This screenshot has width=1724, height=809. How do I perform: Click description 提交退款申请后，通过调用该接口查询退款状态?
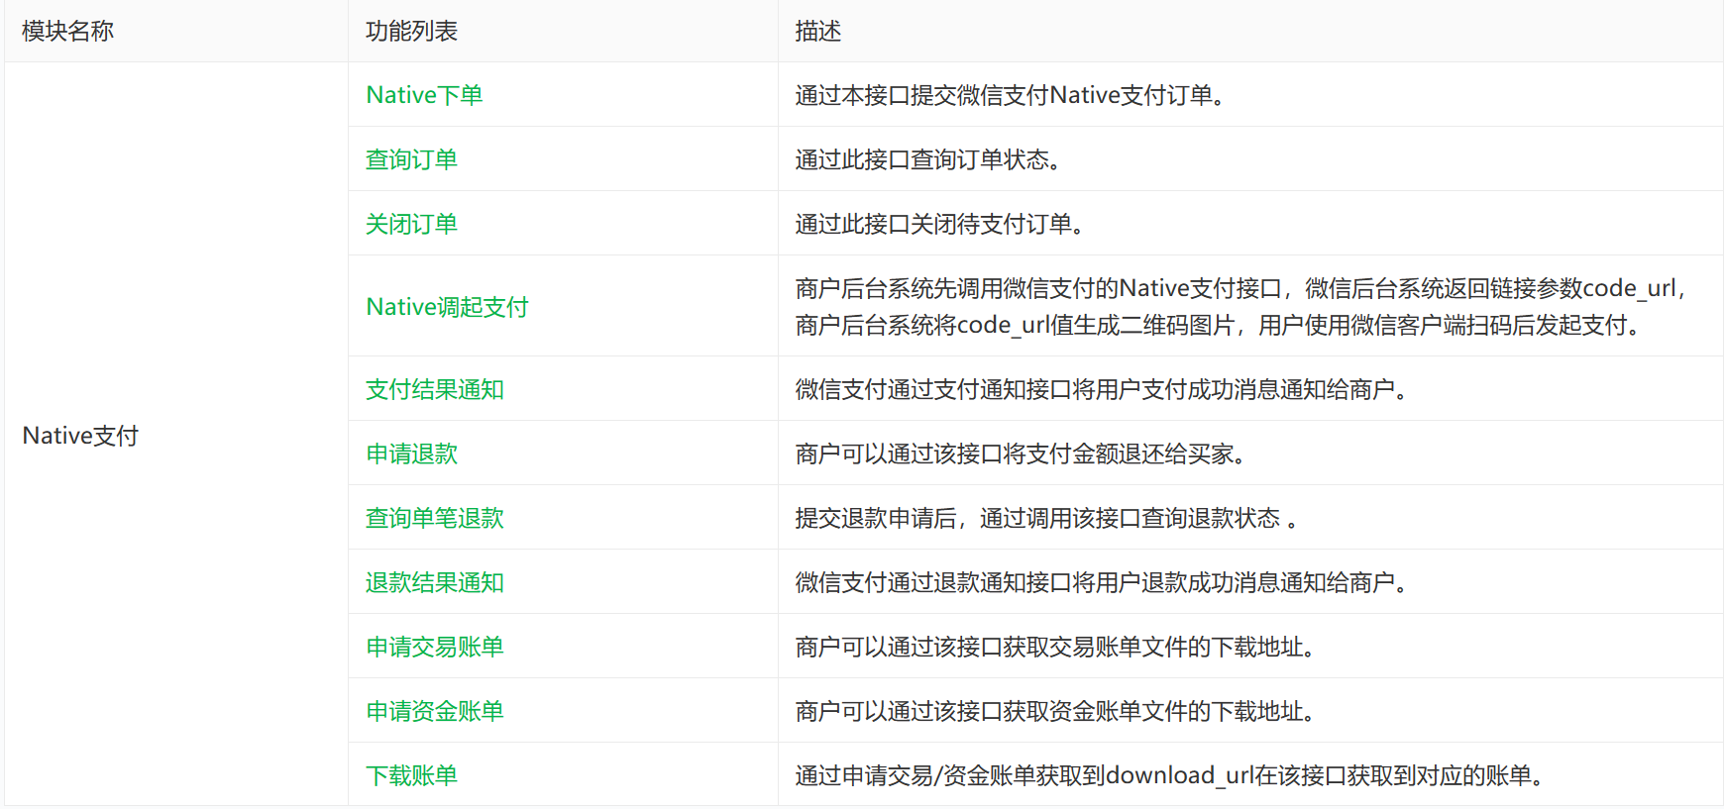click(1046, 518)
